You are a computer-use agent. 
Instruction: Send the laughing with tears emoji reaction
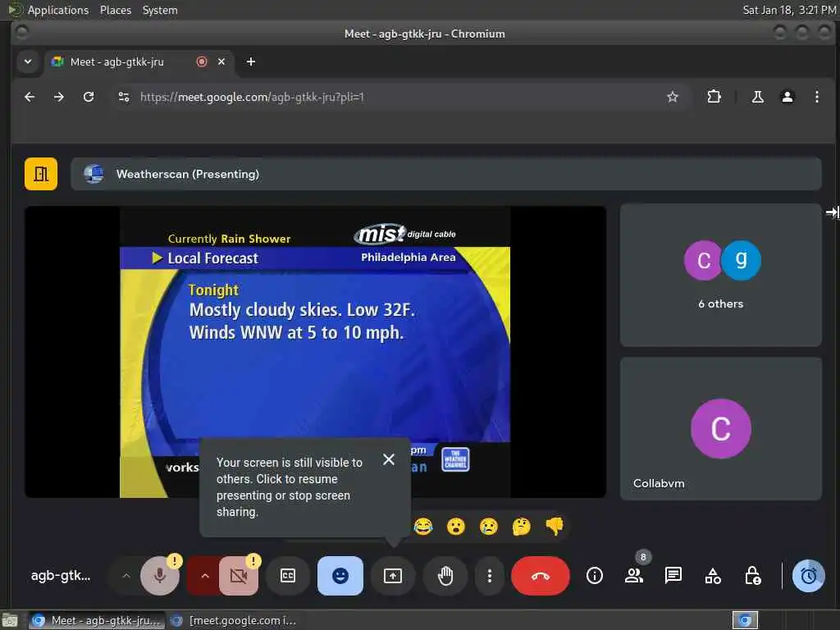(423, 526)
